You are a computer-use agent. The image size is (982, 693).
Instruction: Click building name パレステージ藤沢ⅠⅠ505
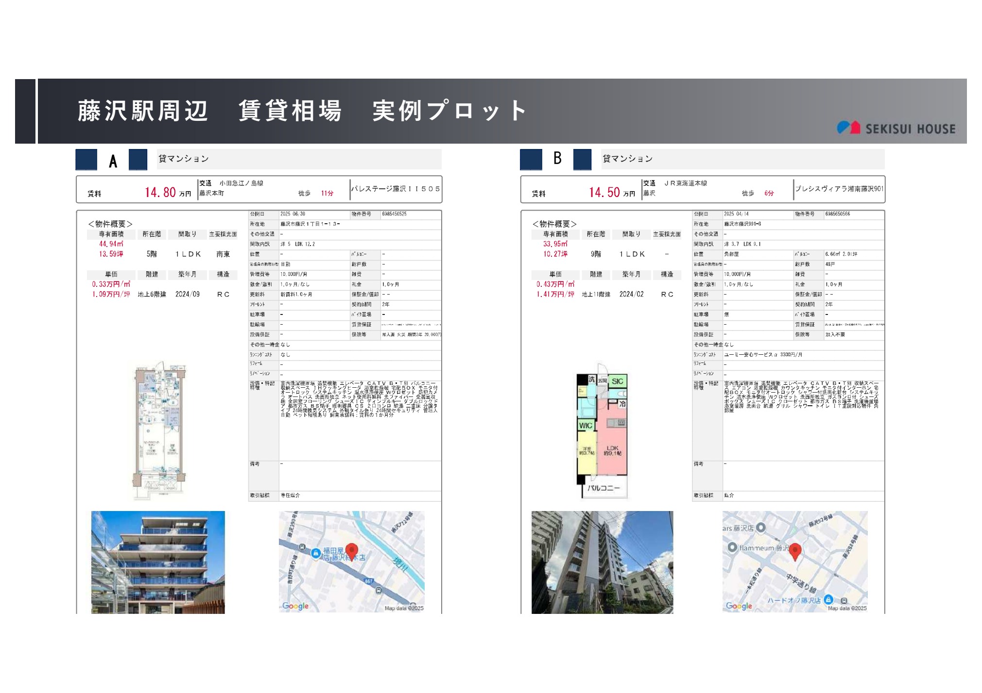click(396, 189)
